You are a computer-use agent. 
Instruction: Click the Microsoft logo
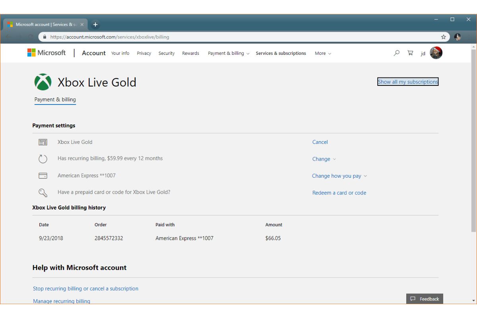click(x=47, y=52)
